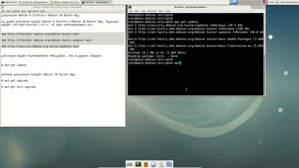Open the Terminal window Edit menu
Viewport: 299px width, 168px height.
[x=136, y=11]
